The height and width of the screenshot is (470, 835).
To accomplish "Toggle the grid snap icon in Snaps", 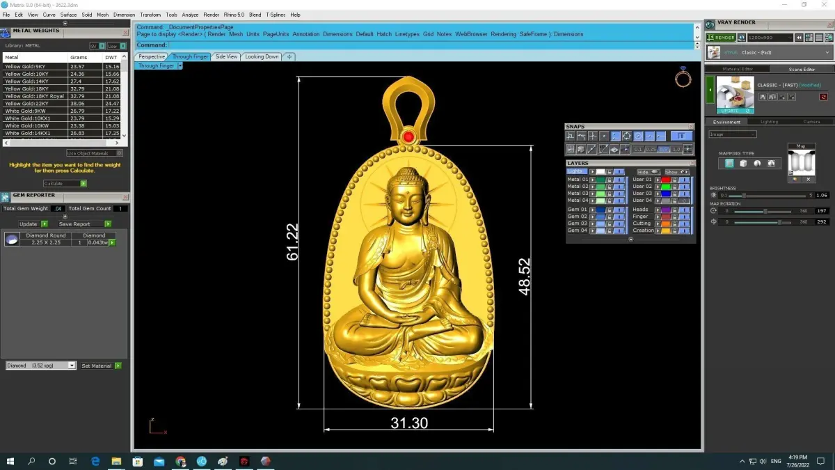I will click(x=687, y=149).
